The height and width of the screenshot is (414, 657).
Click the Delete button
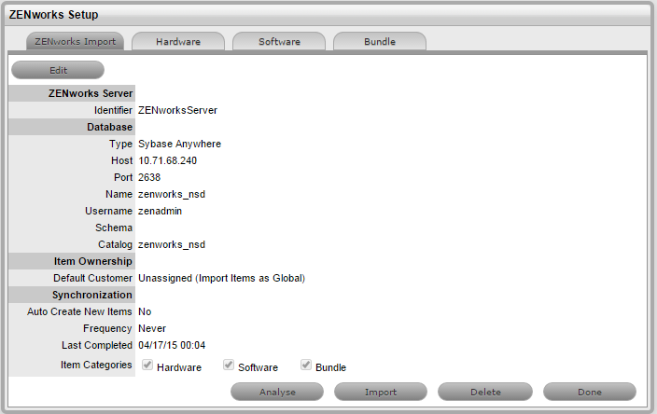[x=485, y=393]
